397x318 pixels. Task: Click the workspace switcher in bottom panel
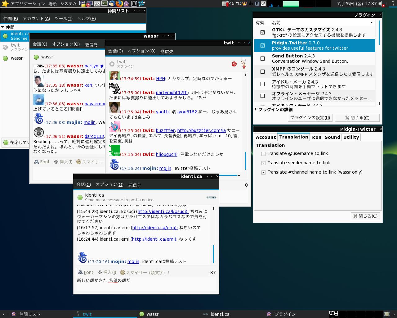tap(356, 314)
